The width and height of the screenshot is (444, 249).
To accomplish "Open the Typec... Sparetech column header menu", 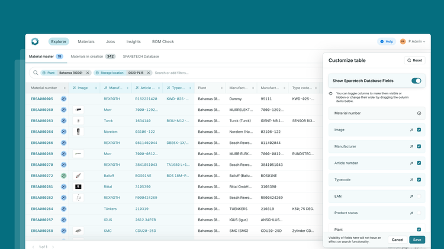I will [x=190, y=88].
